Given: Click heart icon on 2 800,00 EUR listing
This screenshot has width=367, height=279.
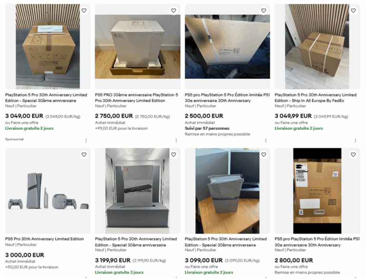Looking at the screenshot, I should (x=354, y=155).
